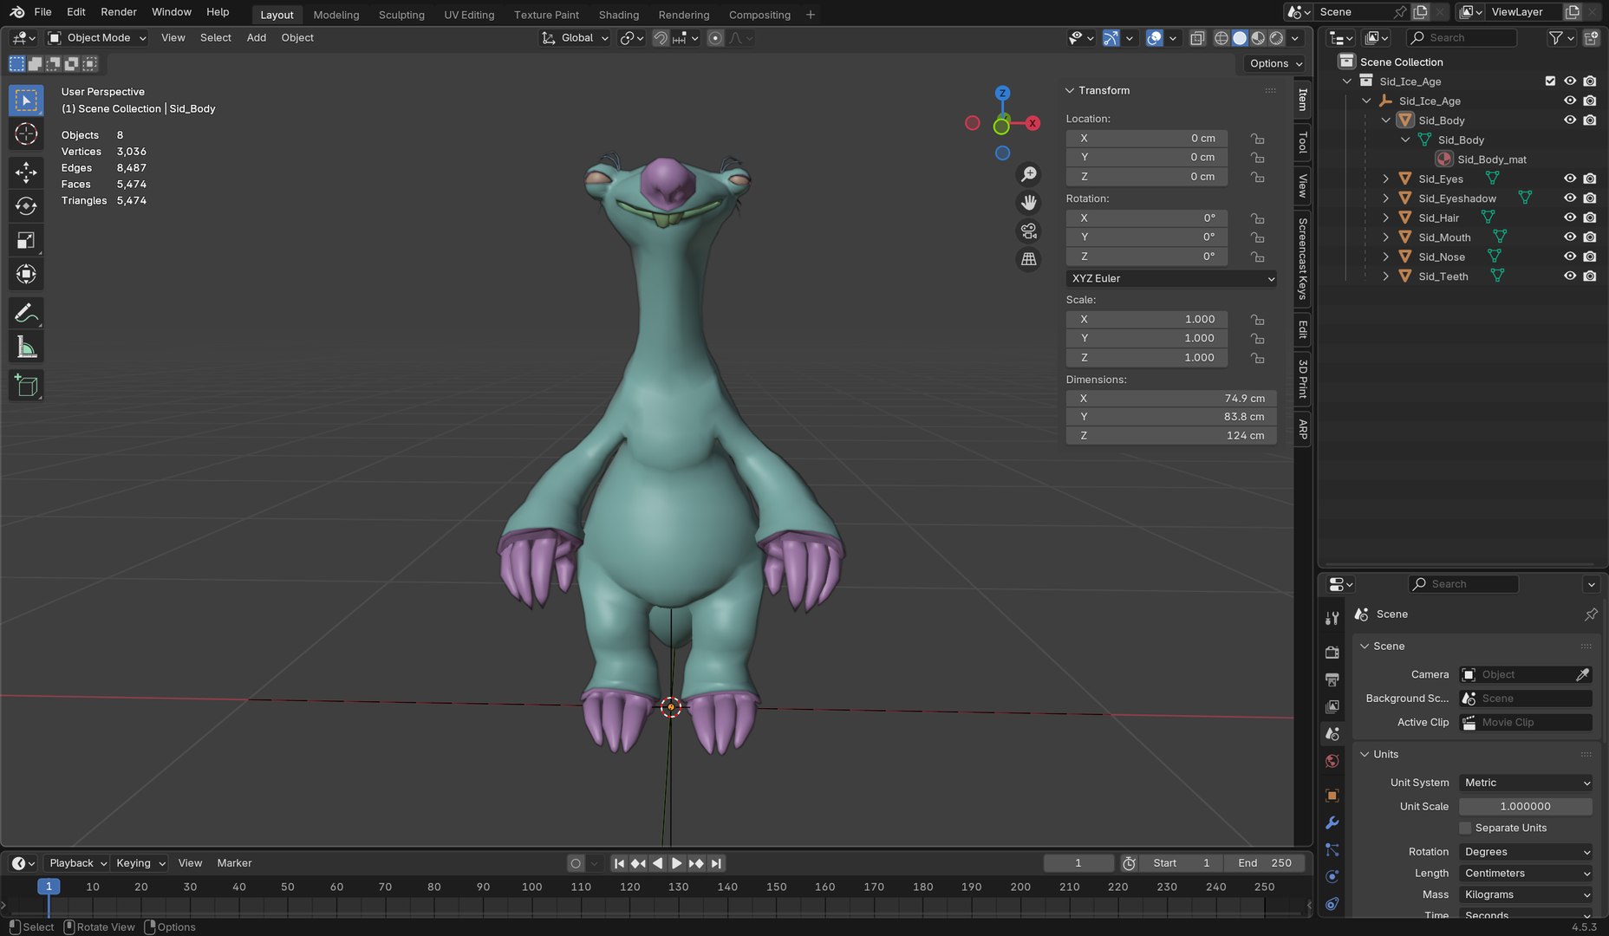Select the Cursor tool in the toolbar
The width and height of the screenshot is (1609, 936).
pyautogui.click(x=26, y=134)
